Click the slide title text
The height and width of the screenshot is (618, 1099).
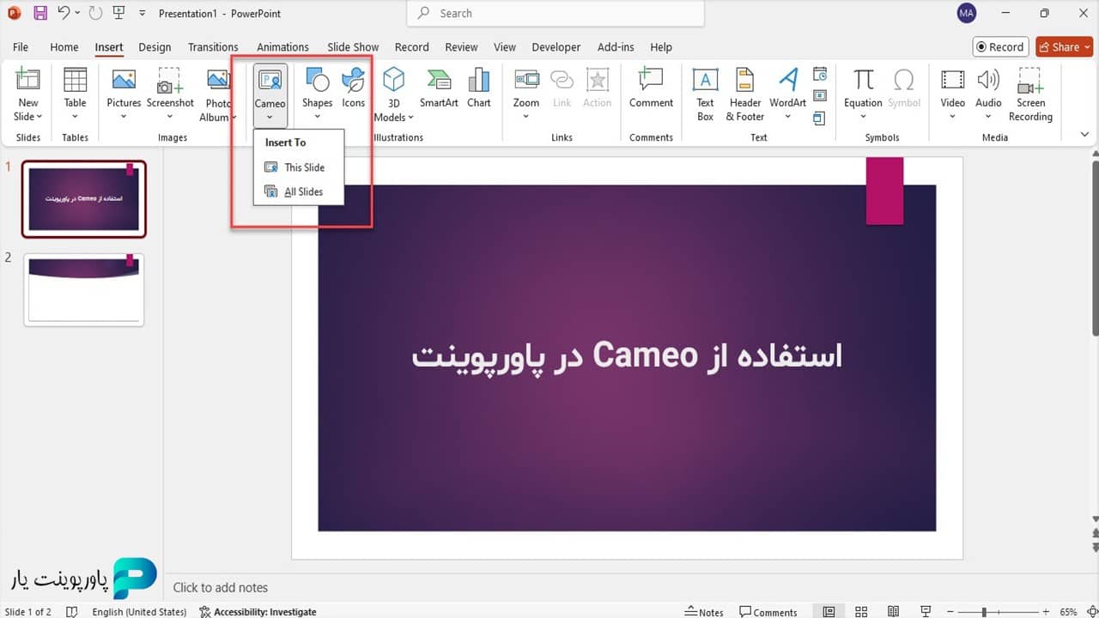pos(627,355)
